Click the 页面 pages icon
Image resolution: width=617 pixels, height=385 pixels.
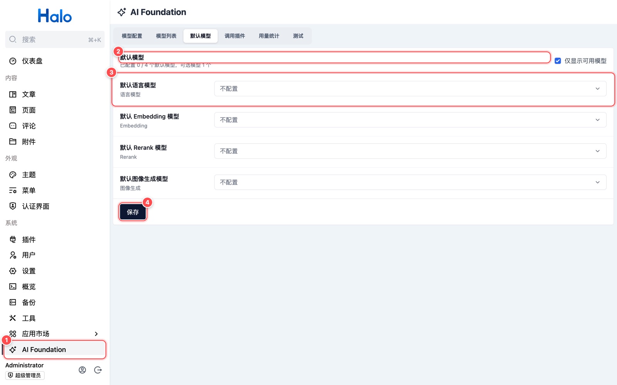(13, 110)
